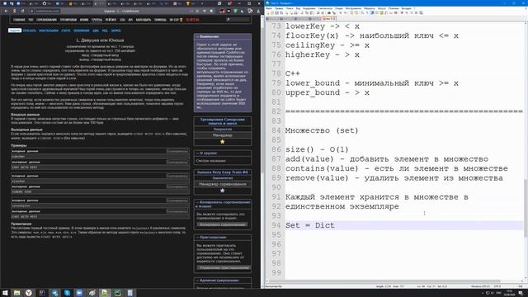Copy the third example's output data
Viewport: 528px width, 297px height.
click(177, 211)
